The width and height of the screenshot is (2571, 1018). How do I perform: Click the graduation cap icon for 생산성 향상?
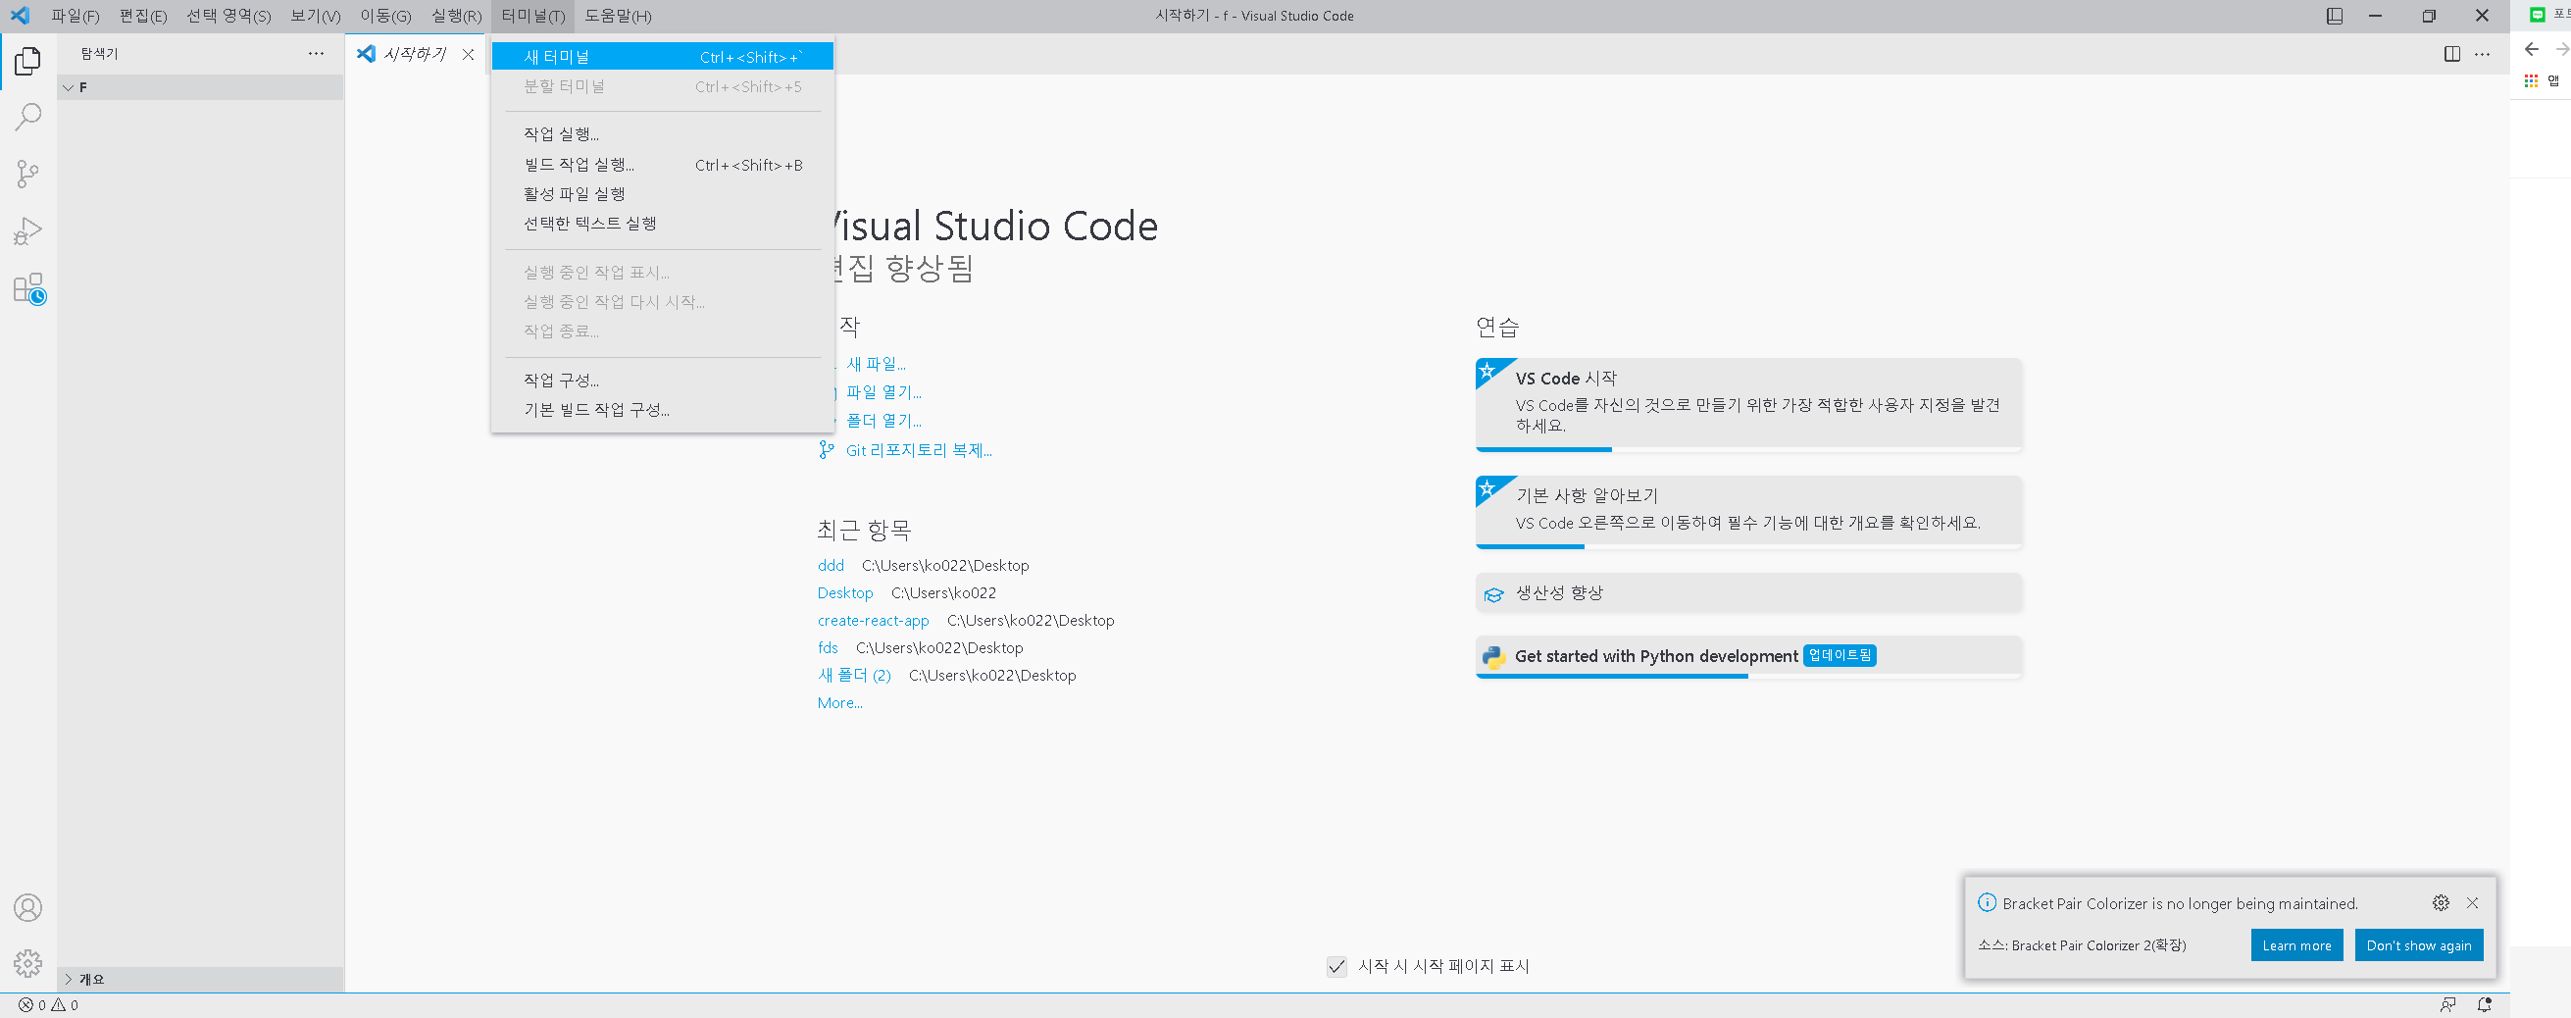point(1493,594)
